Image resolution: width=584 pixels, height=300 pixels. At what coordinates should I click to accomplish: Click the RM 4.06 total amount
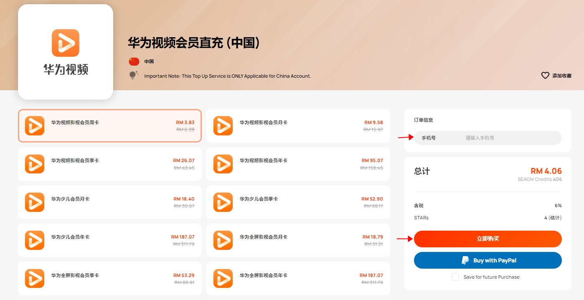[x=546, y=171]
